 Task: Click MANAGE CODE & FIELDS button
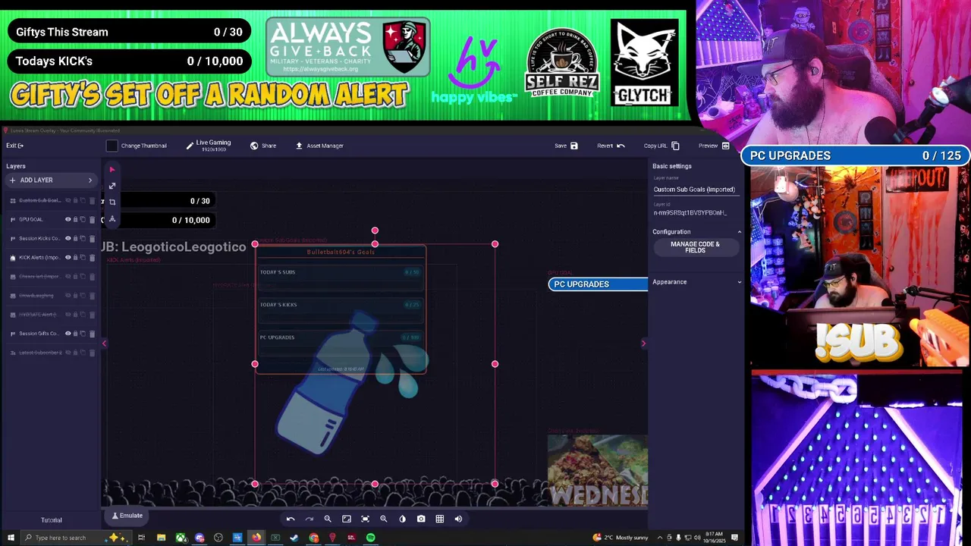[x=695, y=247]
